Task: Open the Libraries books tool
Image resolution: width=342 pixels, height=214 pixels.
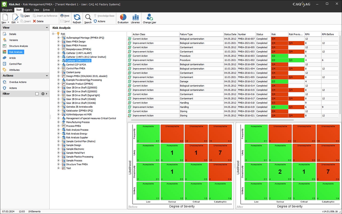Action: coord(135,19)
